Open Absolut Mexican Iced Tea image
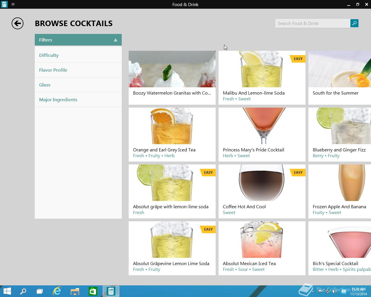 pyautogui.click(x=262, y=240)
